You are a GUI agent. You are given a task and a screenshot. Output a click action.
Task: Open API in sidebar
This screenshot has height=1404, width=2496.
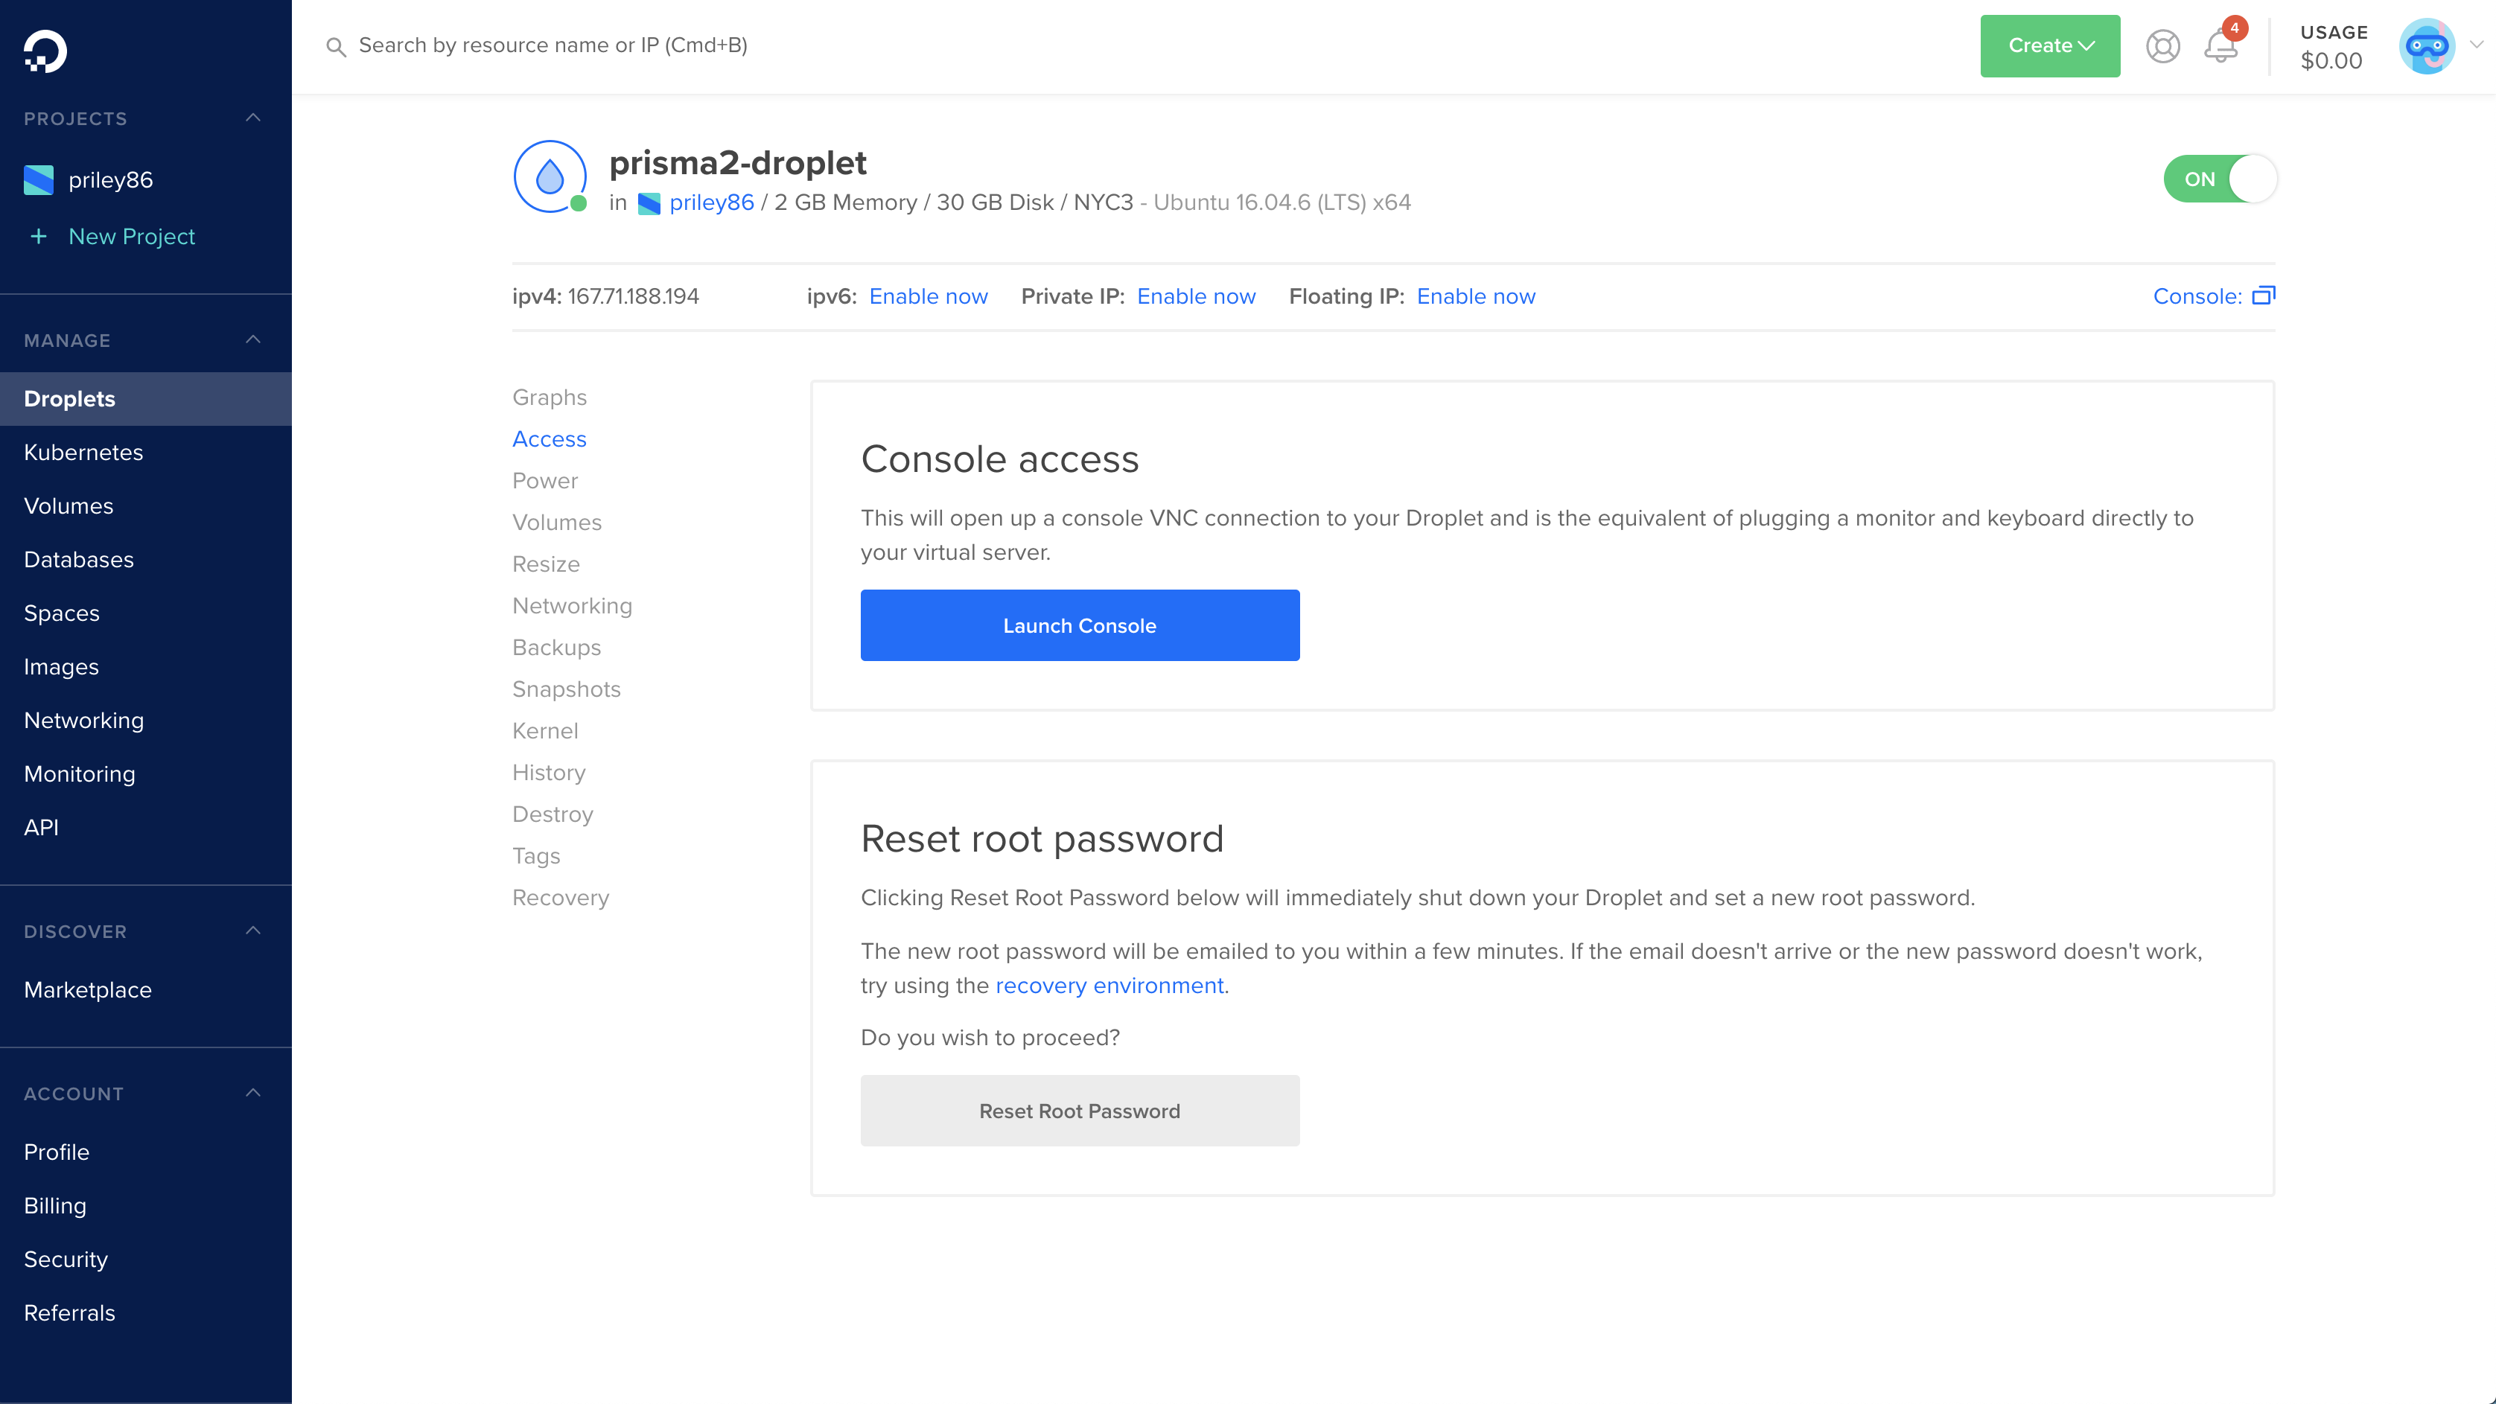pos(41,828)
